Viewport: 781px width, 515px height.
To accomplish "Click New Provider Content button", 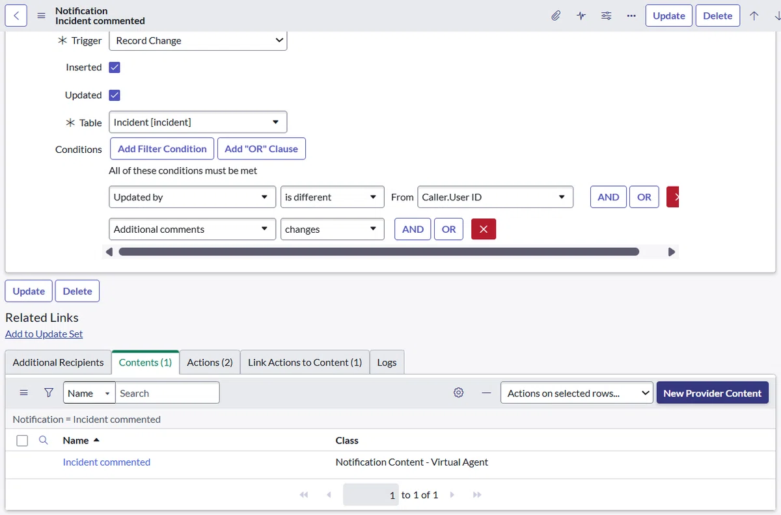I will (x=712, y=393).
